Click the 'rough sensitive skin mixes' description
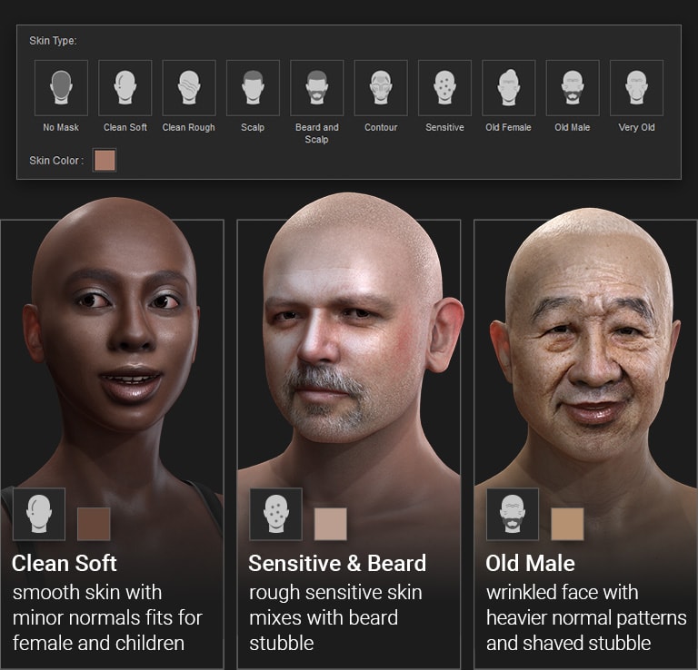The width and height of the screenshot is (698, 670). point(335,618)
